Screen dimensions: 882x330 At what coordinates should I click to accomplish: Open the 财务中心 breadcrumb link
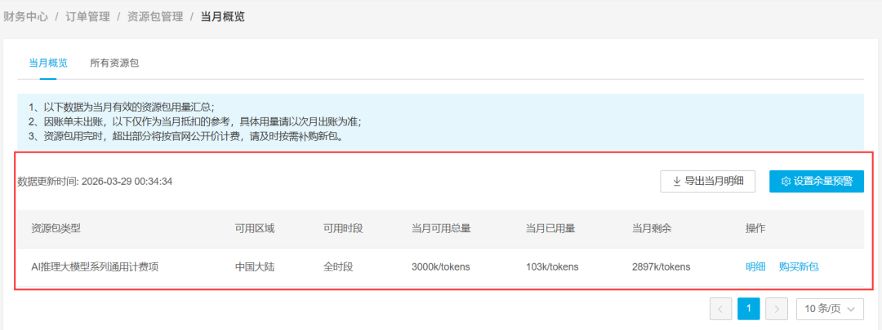[x=25, y=17]
